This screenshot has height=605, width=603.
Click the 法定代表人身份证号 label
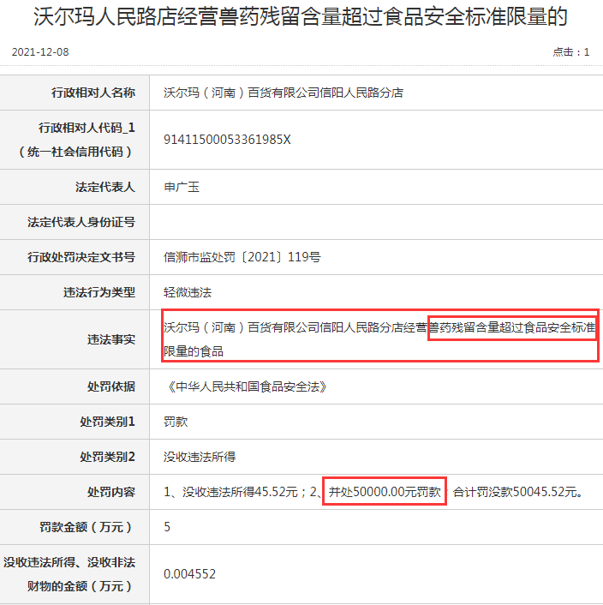[x=81, y=222]
